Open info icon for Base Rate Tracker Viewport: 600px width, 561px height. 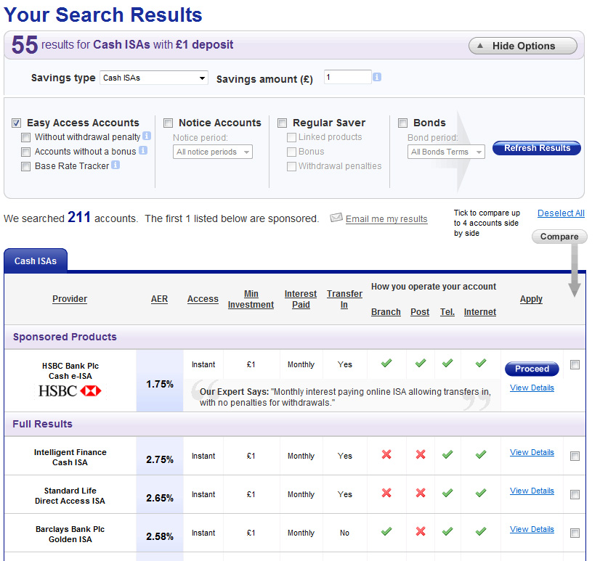115,165
